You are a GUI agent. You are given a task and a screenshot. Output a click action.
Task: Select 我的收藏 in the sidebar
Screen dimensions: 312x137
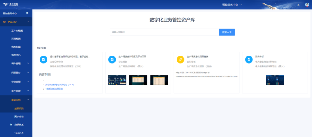(16, 47)
